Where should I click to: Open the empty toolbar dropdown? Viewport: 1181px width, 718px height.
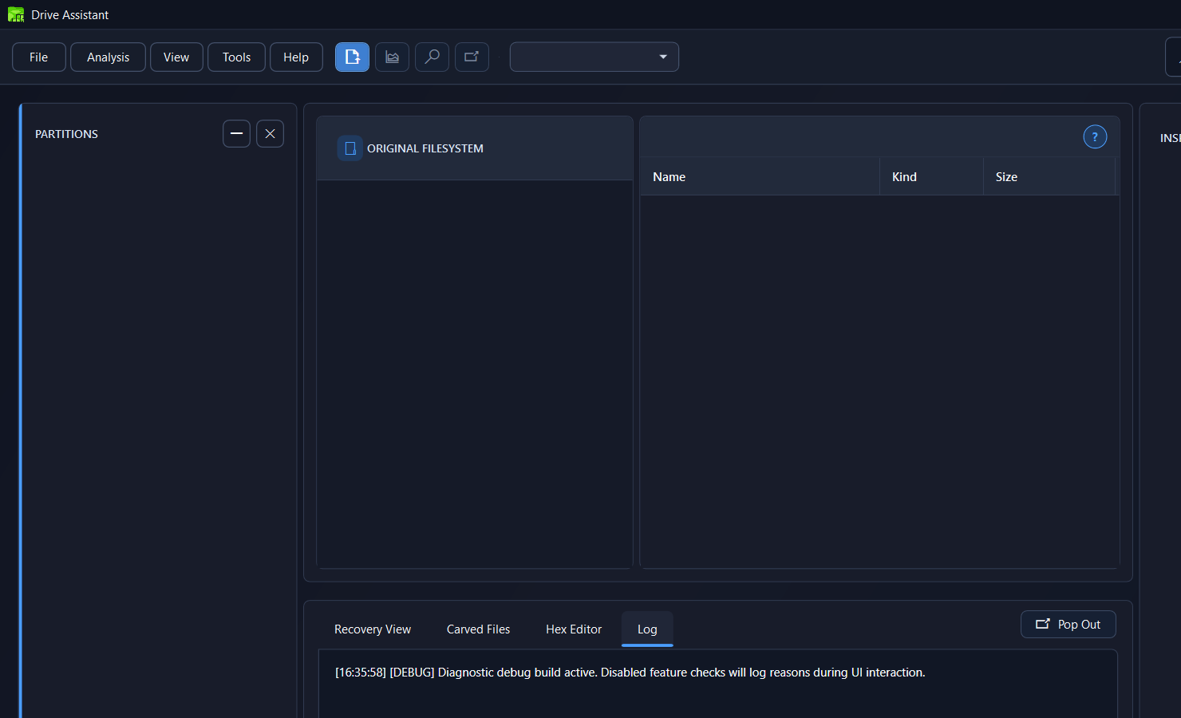pos(594,57)
